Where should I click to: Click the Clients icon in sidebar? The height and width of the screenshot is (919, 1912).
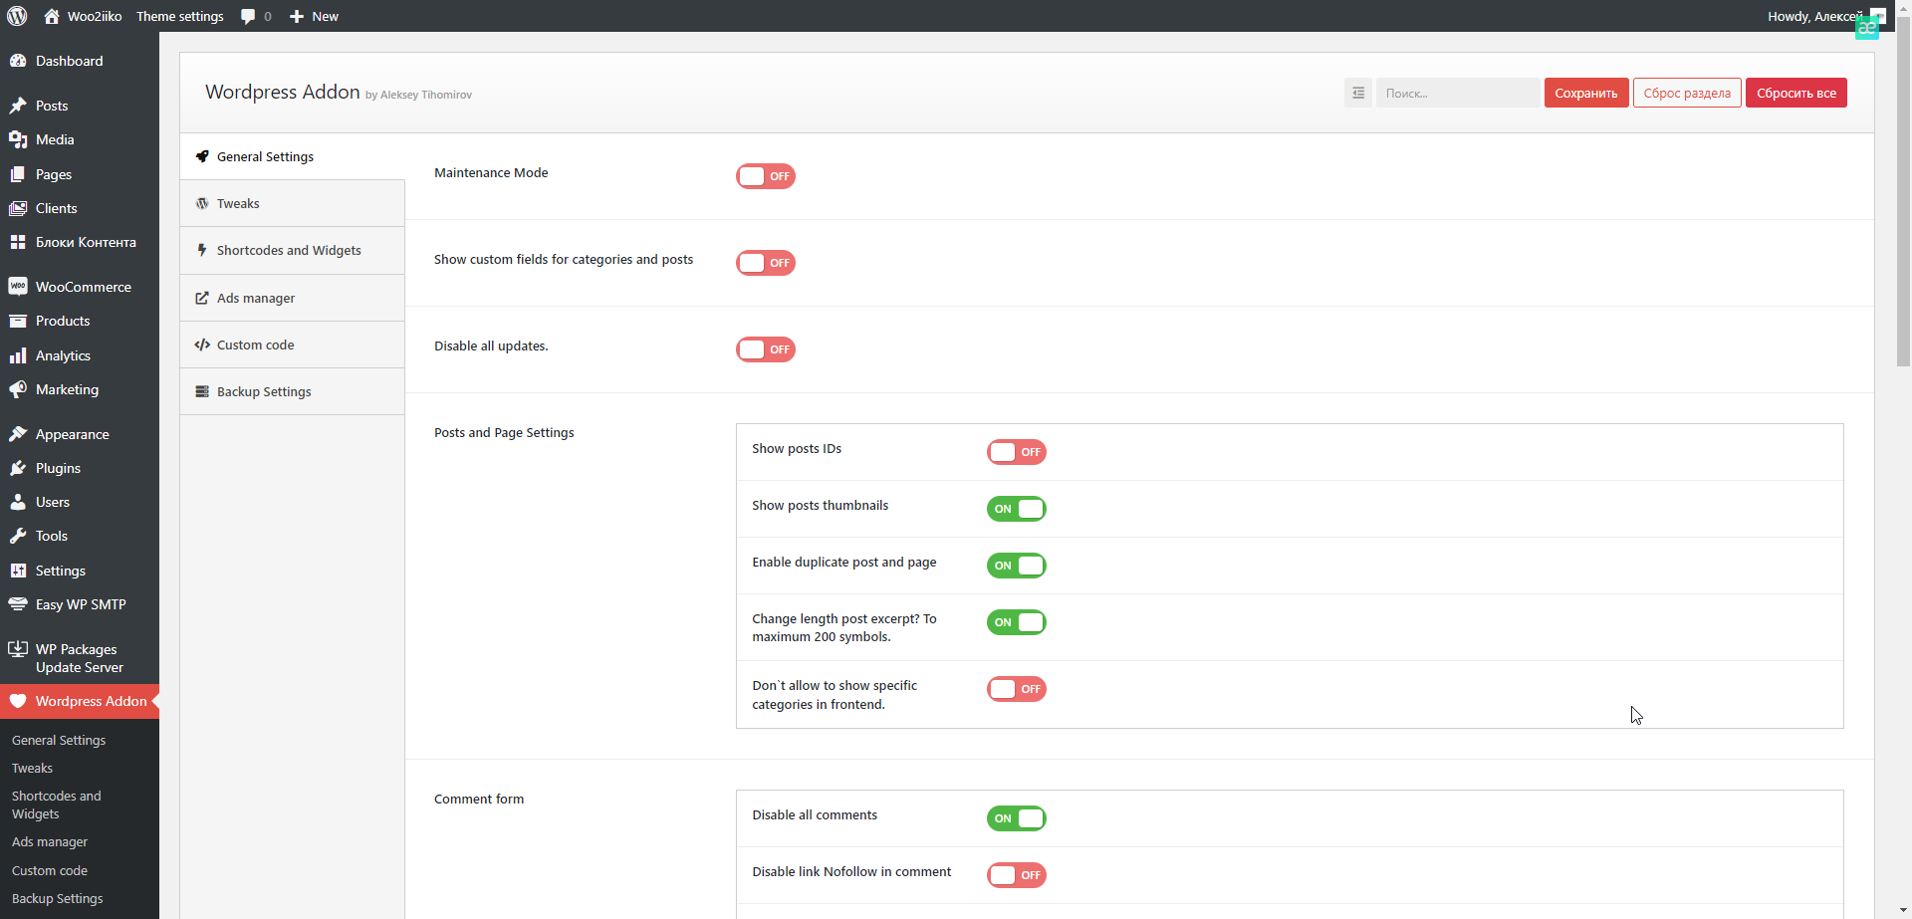(18, 208)
